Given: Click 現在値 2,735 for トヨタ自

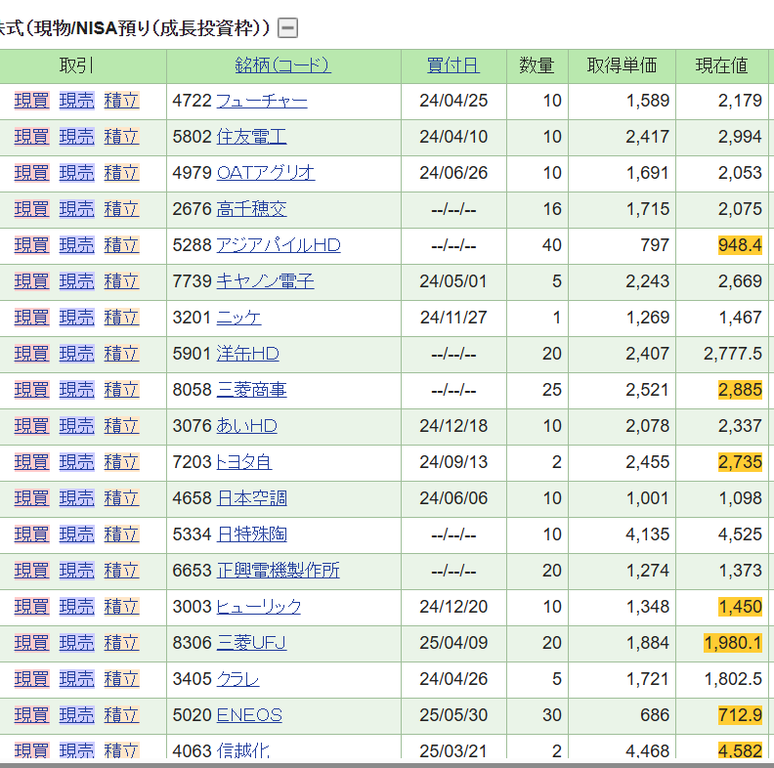Looking at the screenshot, I should click(x=740, y=462).
